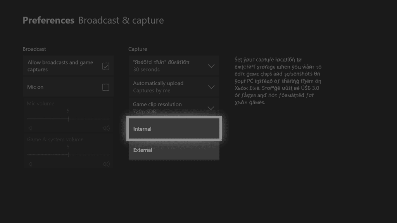Expand the Game clip resolution dropdown
Viewport: 397px width, 223px height.
(x=174, y=108)
